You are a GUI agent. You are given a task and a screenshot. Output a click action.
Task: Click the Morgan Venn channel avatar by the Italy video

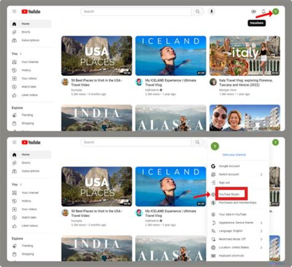pos(213,82)
